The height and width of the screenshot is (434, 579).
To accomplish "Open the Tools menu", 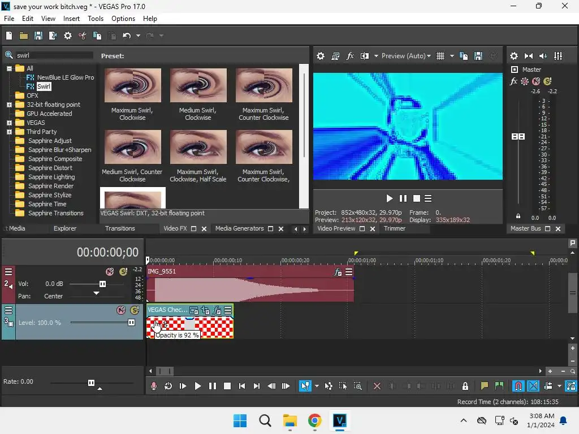I will point(95,19).
